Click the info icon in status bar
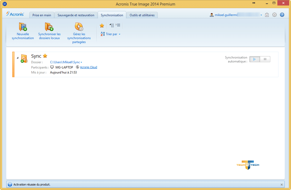 coord(10,184)
